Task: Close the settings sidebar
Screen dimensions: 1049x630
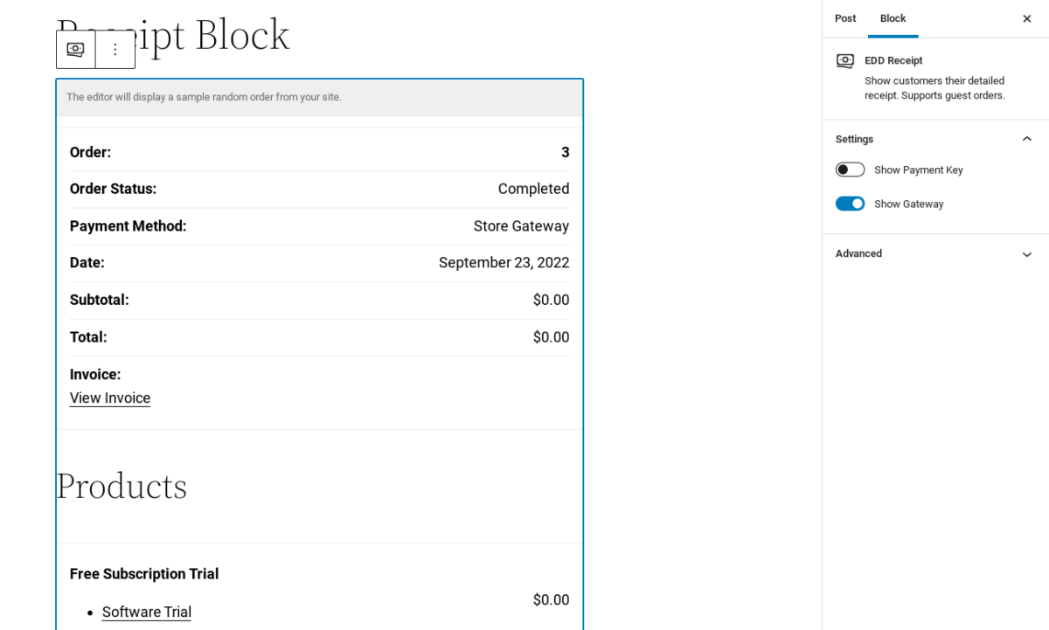Action: click(x=1026, y=18)
